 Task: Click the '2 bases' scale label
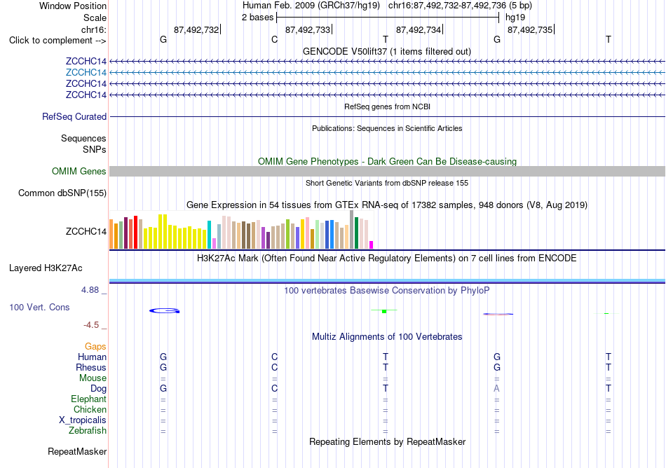click(x=258, y=18)
